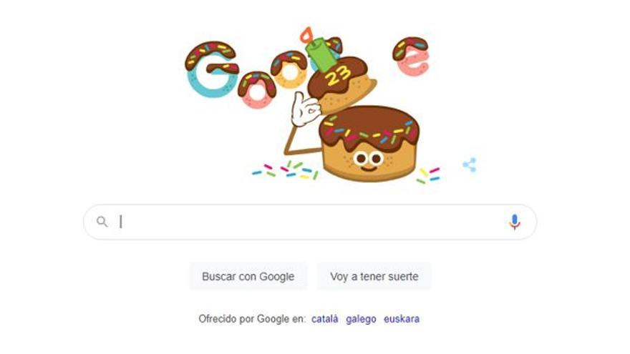Click the Voy a tener suerte button
Image resolution: width=630 pixels, height=354 pixels.
(374, 277)
